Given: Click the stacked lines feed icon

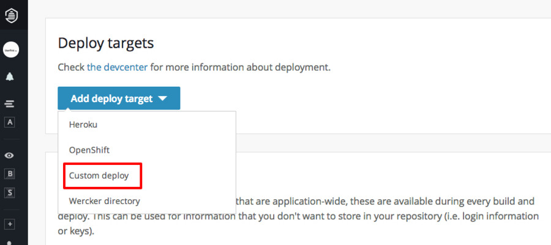Looking at the screenshot, I should click(10, 104).
